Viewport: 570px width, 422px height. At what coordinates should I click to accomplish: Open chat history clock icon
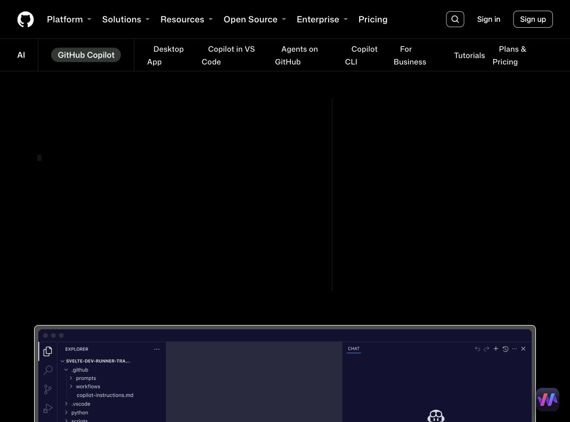click(506, 348)
